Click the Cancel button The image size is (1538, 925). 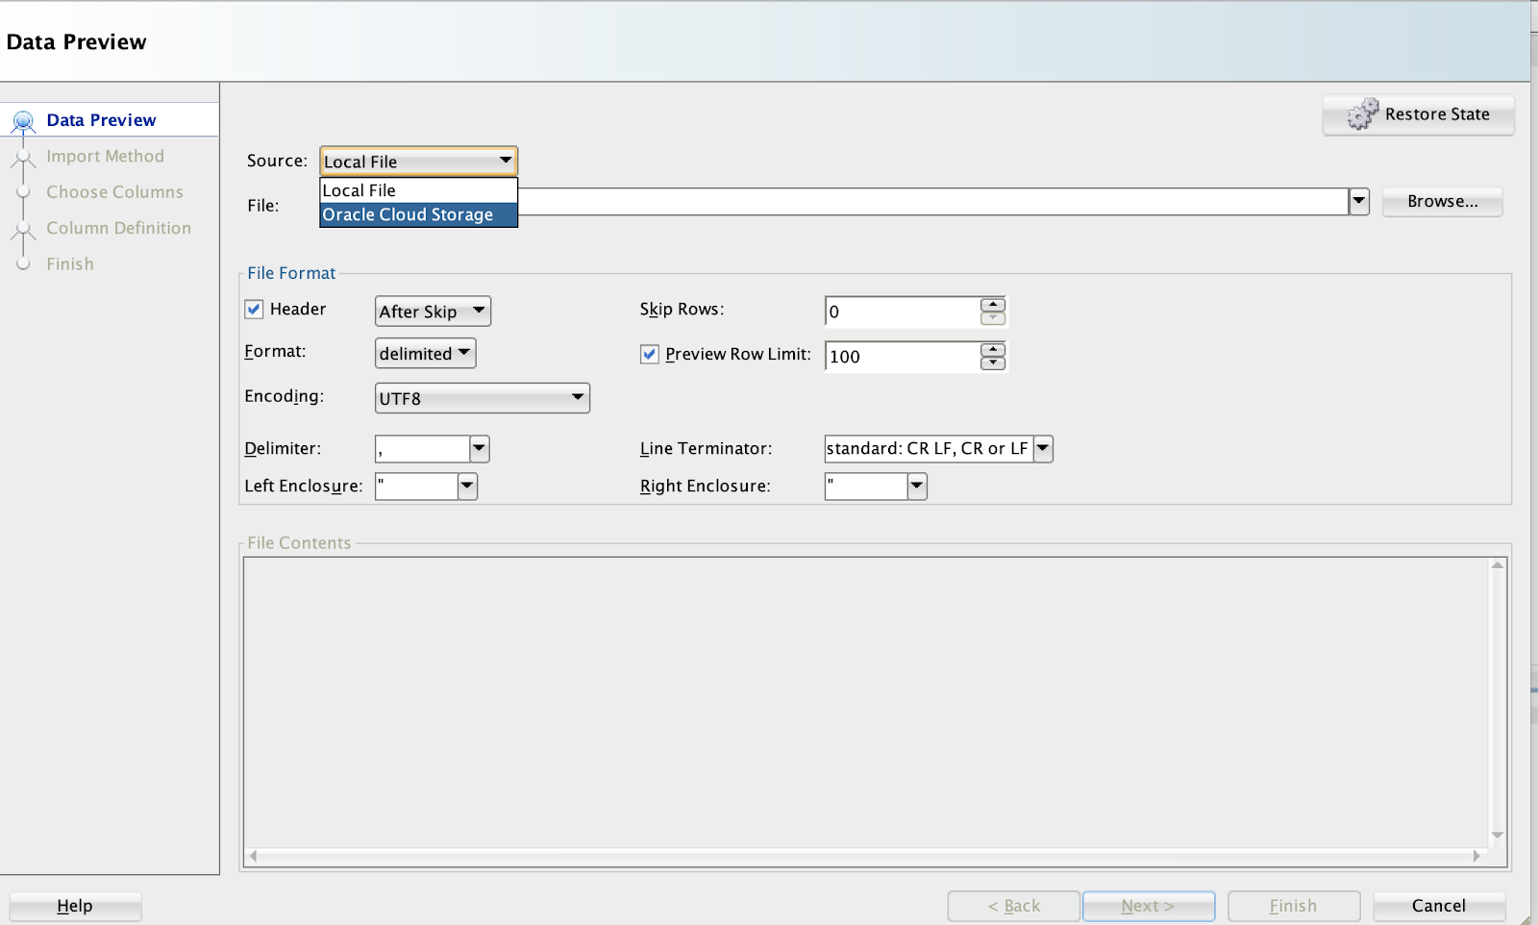click(1437, 905)
